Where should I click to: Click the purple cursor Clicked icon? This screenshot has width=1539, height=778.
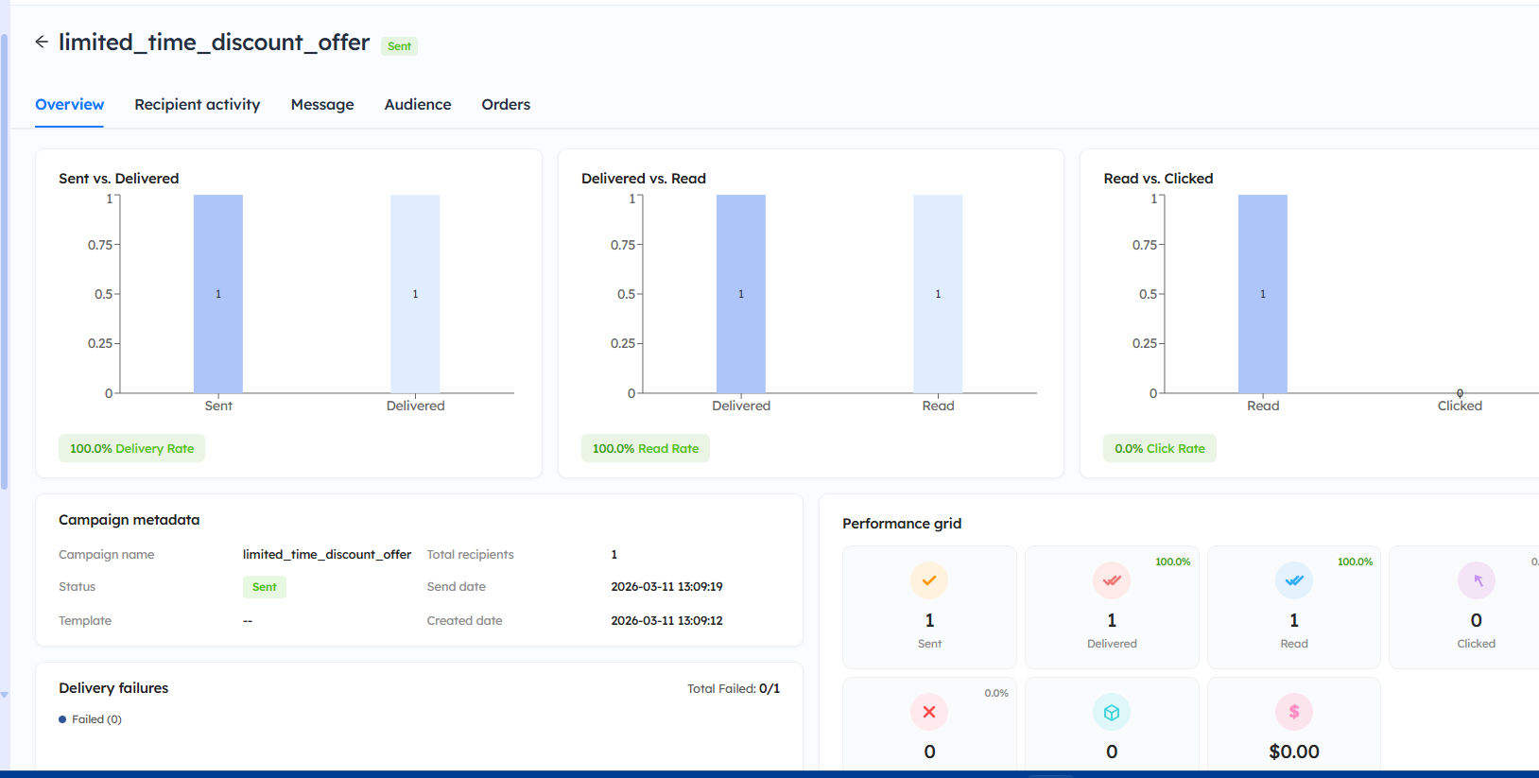(x=1476, y=580)
